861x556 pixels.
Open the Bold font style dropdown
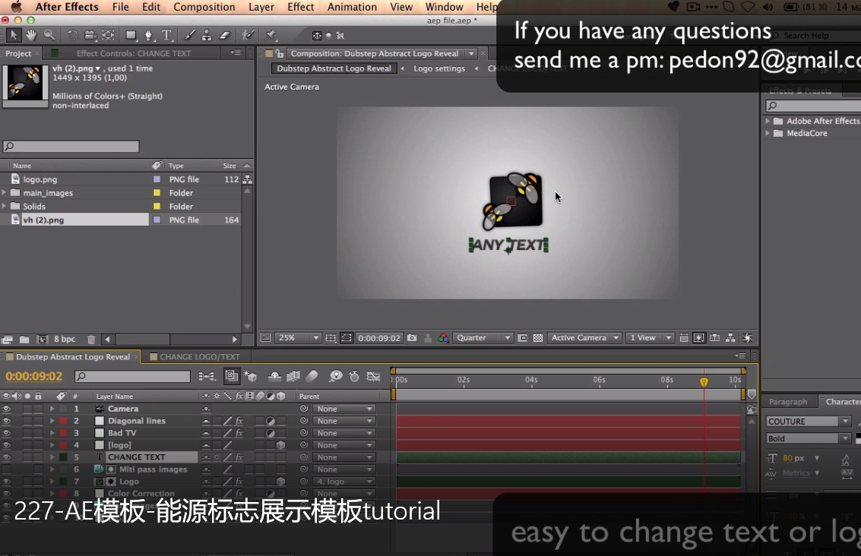809,438
